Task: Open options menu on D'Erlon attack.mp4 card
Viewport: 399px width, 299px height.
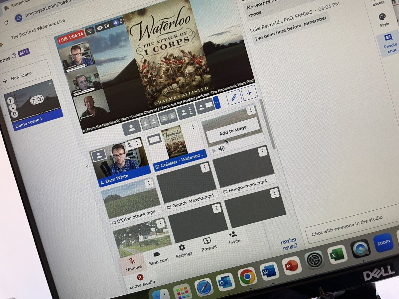Action: [149, 183]
